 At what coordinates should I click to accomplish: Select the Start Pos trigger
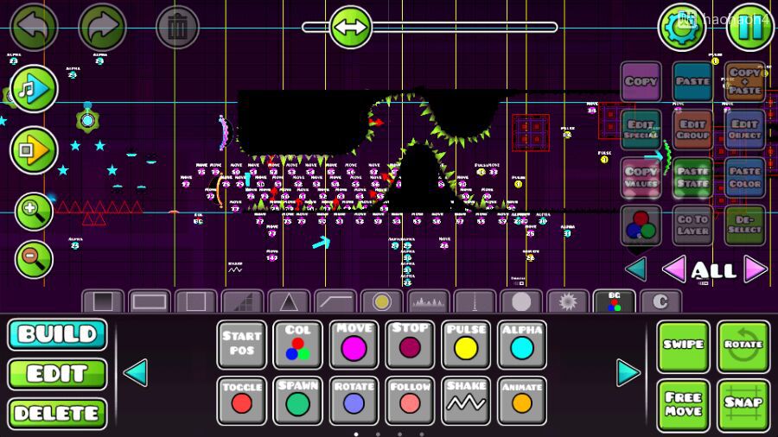[242, 345]
